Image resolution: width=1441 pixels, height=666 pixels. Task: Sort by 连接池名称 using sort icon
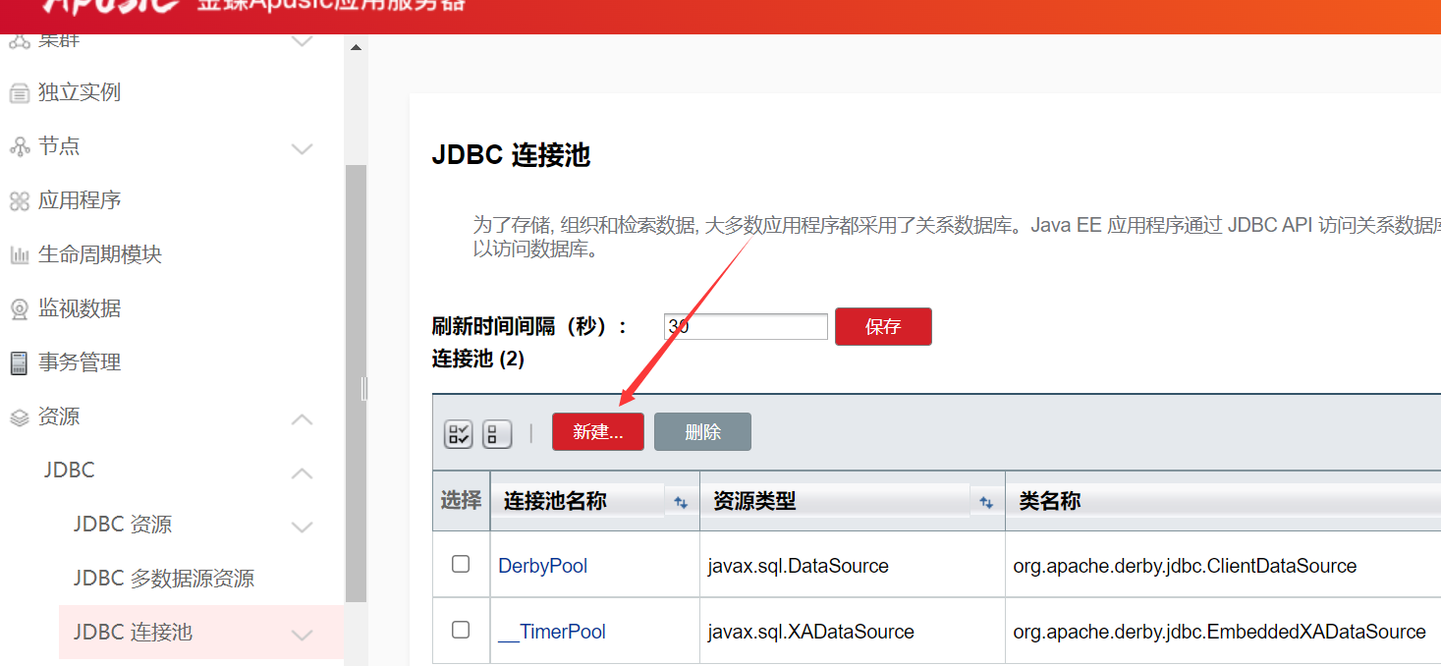pyautogui.click(x=681, y=502)
